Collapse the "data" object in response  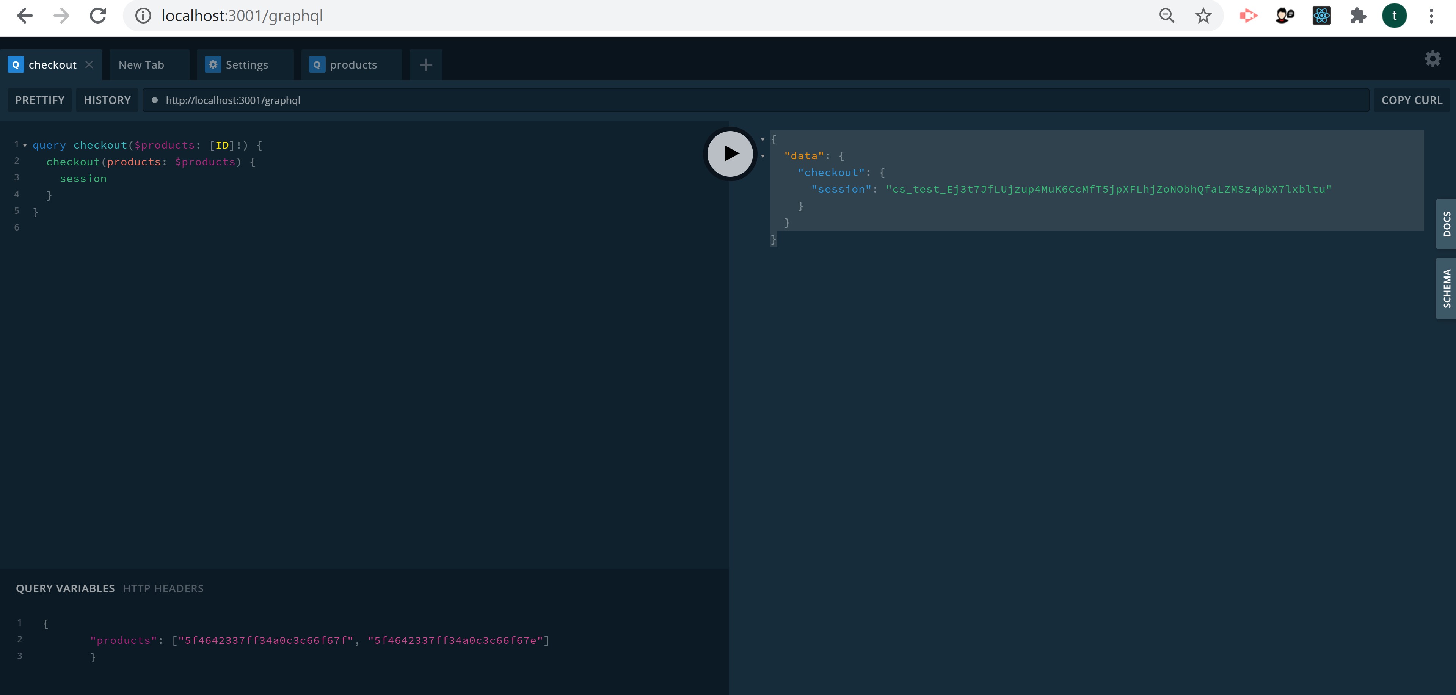point(763,156)
